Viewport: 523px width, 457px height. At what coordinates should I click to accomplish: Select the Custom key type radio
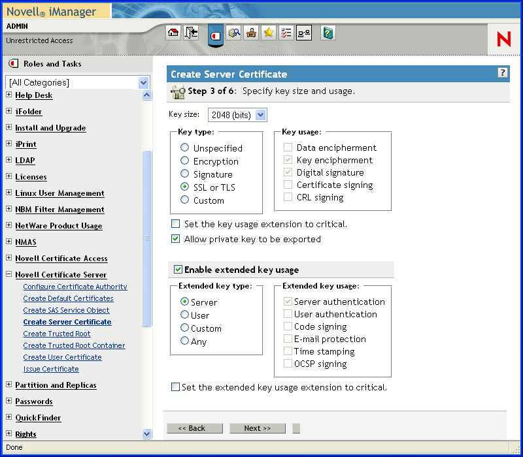[x=184, y=200]
